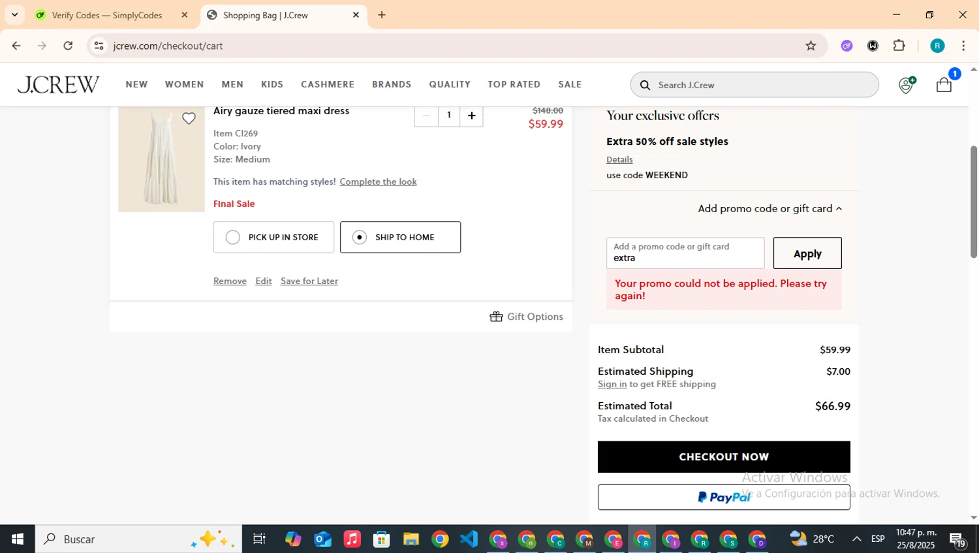The image size is (979, 553).
Task: Click the Buscar taskbar search box
Action: tap(138, 539)
